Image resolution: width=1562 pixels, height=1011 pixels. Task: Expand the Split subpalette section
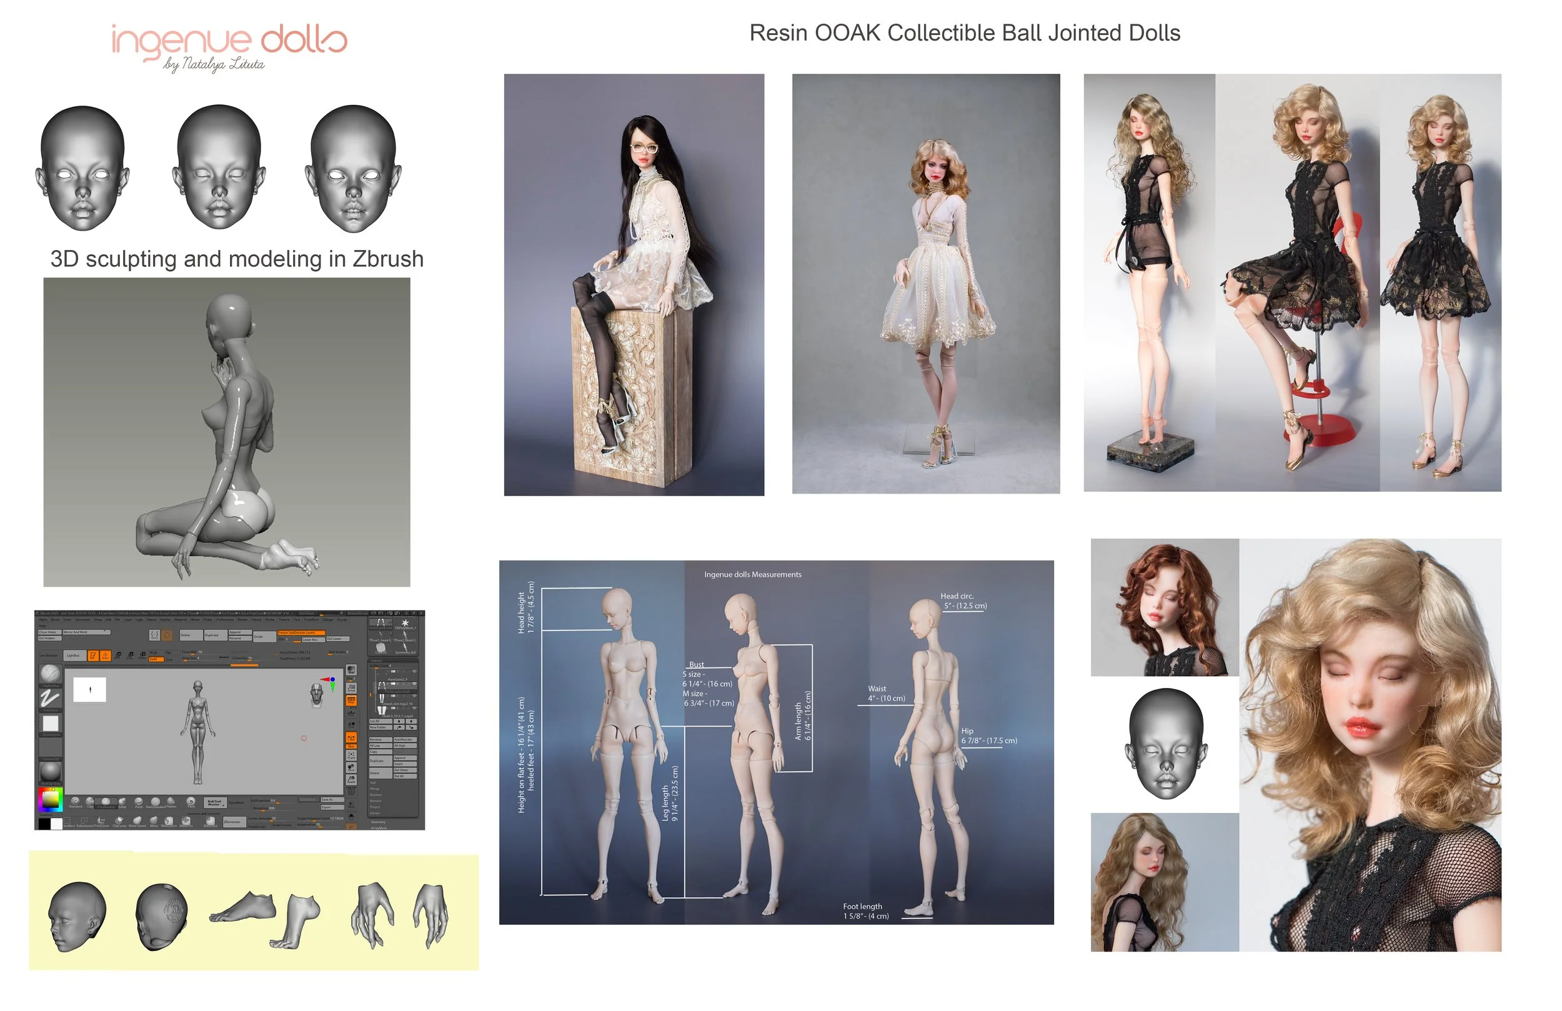tap(374, 782)
